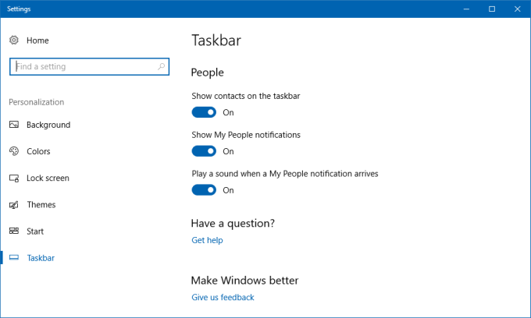Go to Colors settings
Viewport: 531px width, 318px height.
(x=38, y=151)
